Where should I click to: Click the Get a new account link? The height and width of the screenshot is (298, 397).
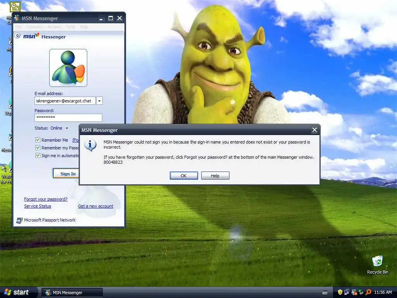96,206
